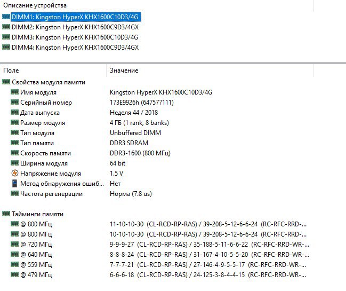The height and width of the screenshot is (291, 346).
Task: Click the icon next to 'Дата выпуска'
Action: [14, 112]
